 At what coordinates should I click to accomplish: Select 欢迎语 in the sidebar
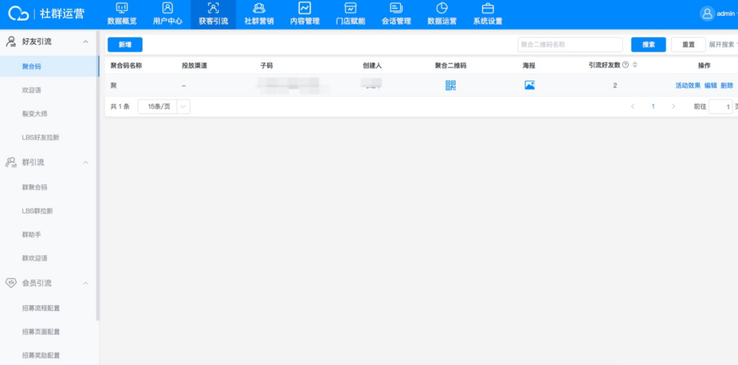coord(31,90)
